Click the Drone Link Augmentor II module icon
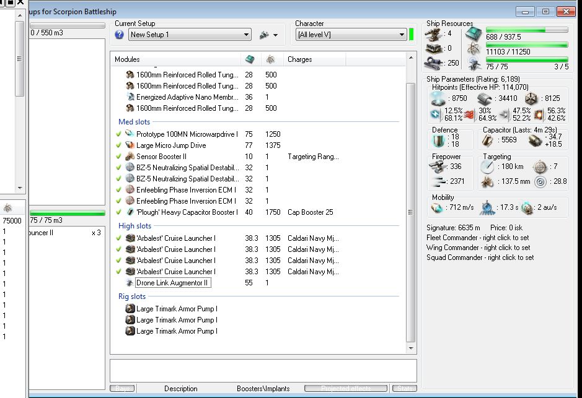The width and height of the screenshot is (582, 398). click(x=130, y=283)
